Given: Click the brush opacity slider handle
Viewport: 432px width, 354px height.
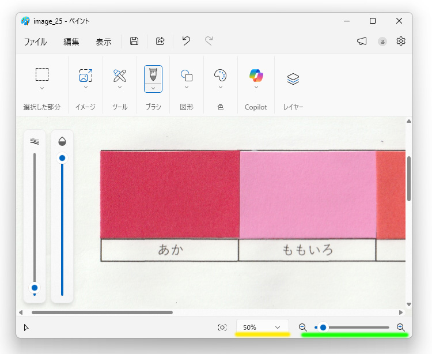Looking at the screenshot, I should pyautogui.click(x=62, y=158).
